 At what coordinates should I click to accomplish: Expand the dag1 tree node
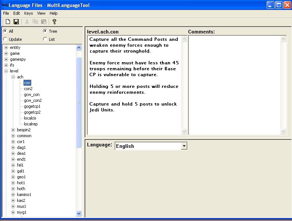(13, 148)
